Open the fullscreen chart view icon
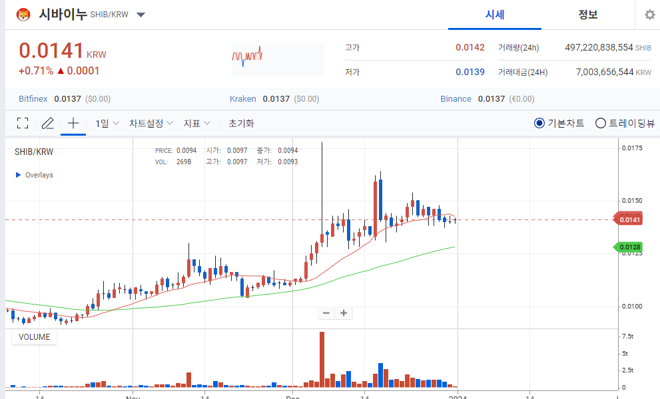Screen dimensions: 660x399 click(22, 123)
